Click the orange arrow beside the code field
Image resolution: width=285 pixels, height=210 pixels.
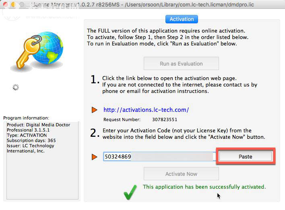94,157
